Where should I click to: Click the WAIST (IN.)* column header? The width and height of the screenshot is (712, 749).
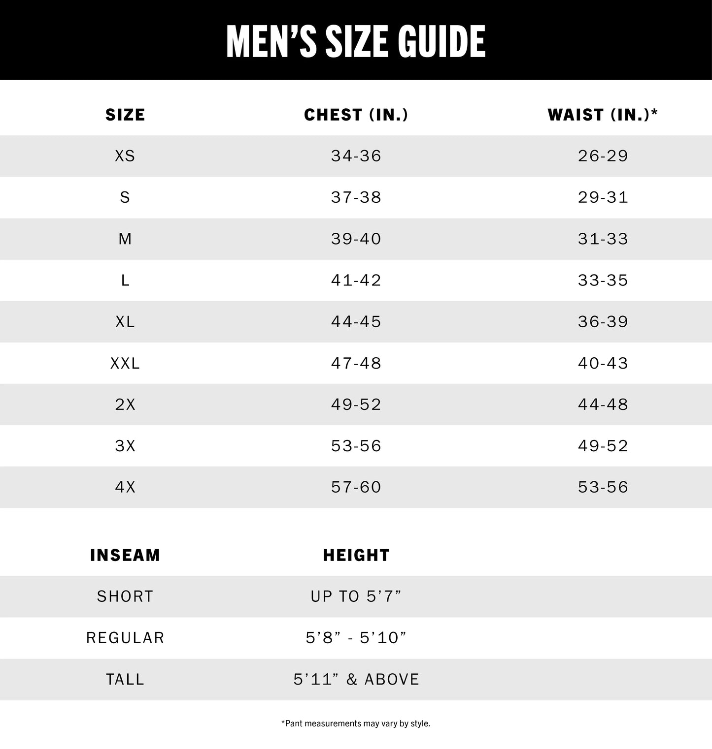click(x=603, y=115)
